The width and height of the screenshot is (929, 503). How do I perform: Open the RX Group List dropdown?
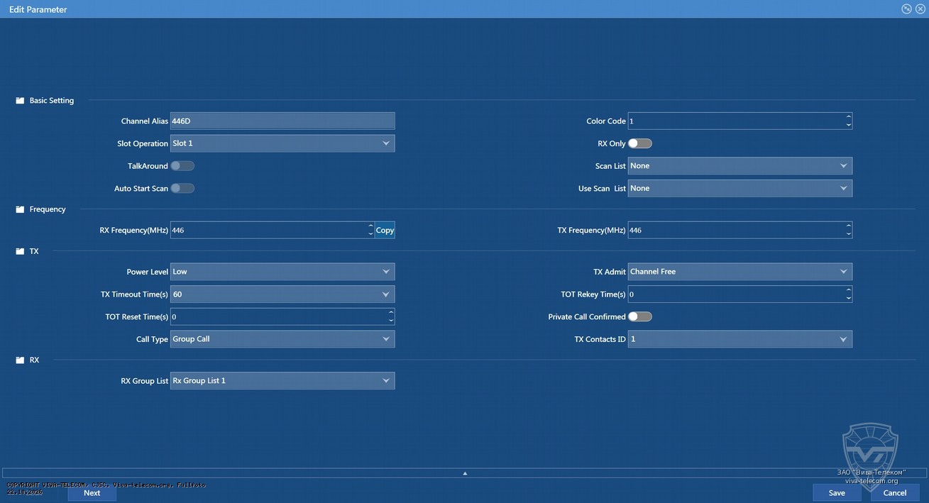click(x=282, y=381)
